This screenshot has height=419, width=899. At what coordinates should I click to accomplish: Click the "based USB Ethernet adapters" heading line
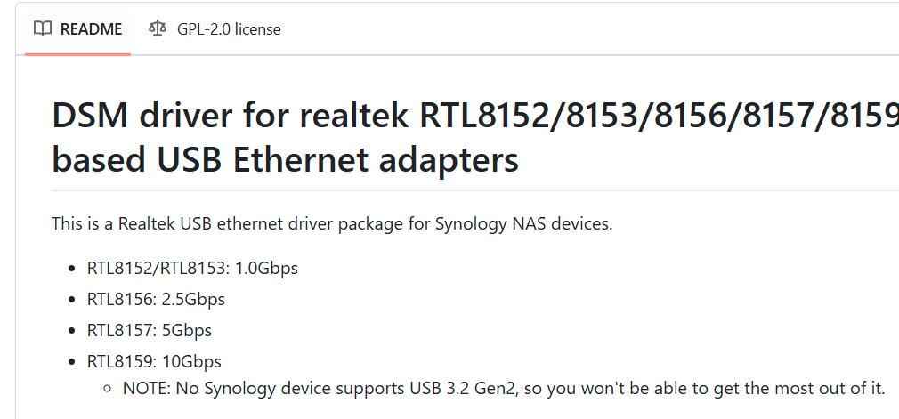(285, 160)
